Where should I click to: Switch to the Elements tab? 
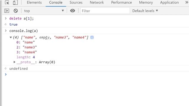pos(34,2)
